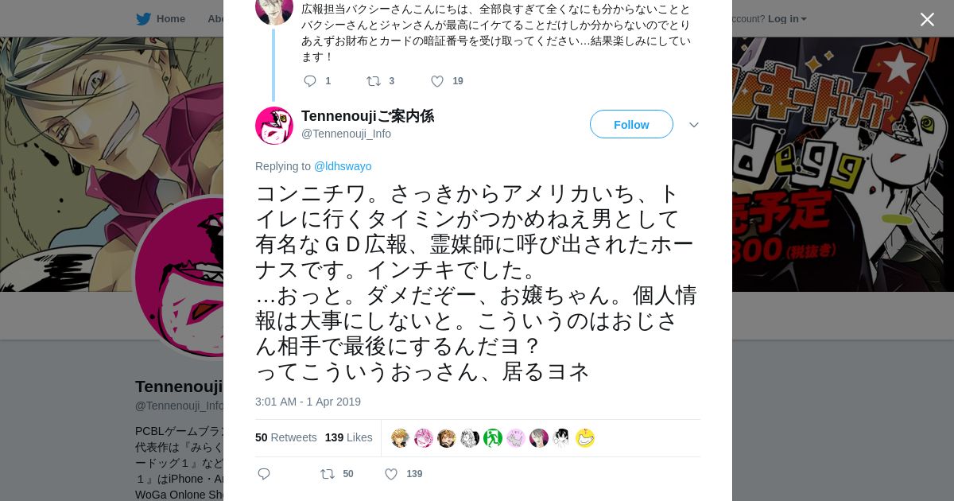Open the tweet options chevron menu
This screenshot has height=501, width=954.
tap(693, 125)
